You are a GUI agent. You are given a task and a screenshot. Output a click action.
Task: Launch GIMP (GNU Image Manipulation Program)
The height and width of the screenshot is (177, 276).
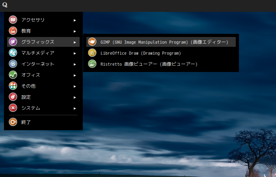pyautogui.click(x=161, y=42)
